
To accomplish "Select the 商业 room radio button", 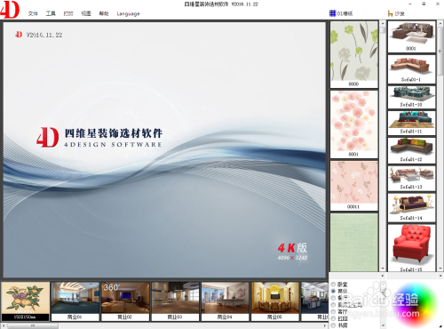I will pyautogui.click(x=333, y=291).
